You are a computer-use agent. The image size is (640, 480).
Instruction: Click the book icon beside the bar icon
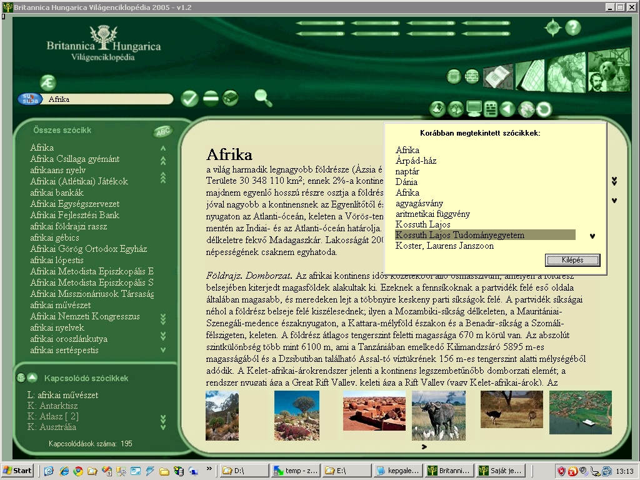coord(231,98)
